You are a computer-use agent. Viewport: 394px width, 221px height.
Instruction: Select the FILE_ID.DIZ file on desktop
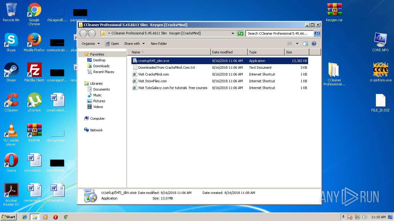[x=380, y=103]
